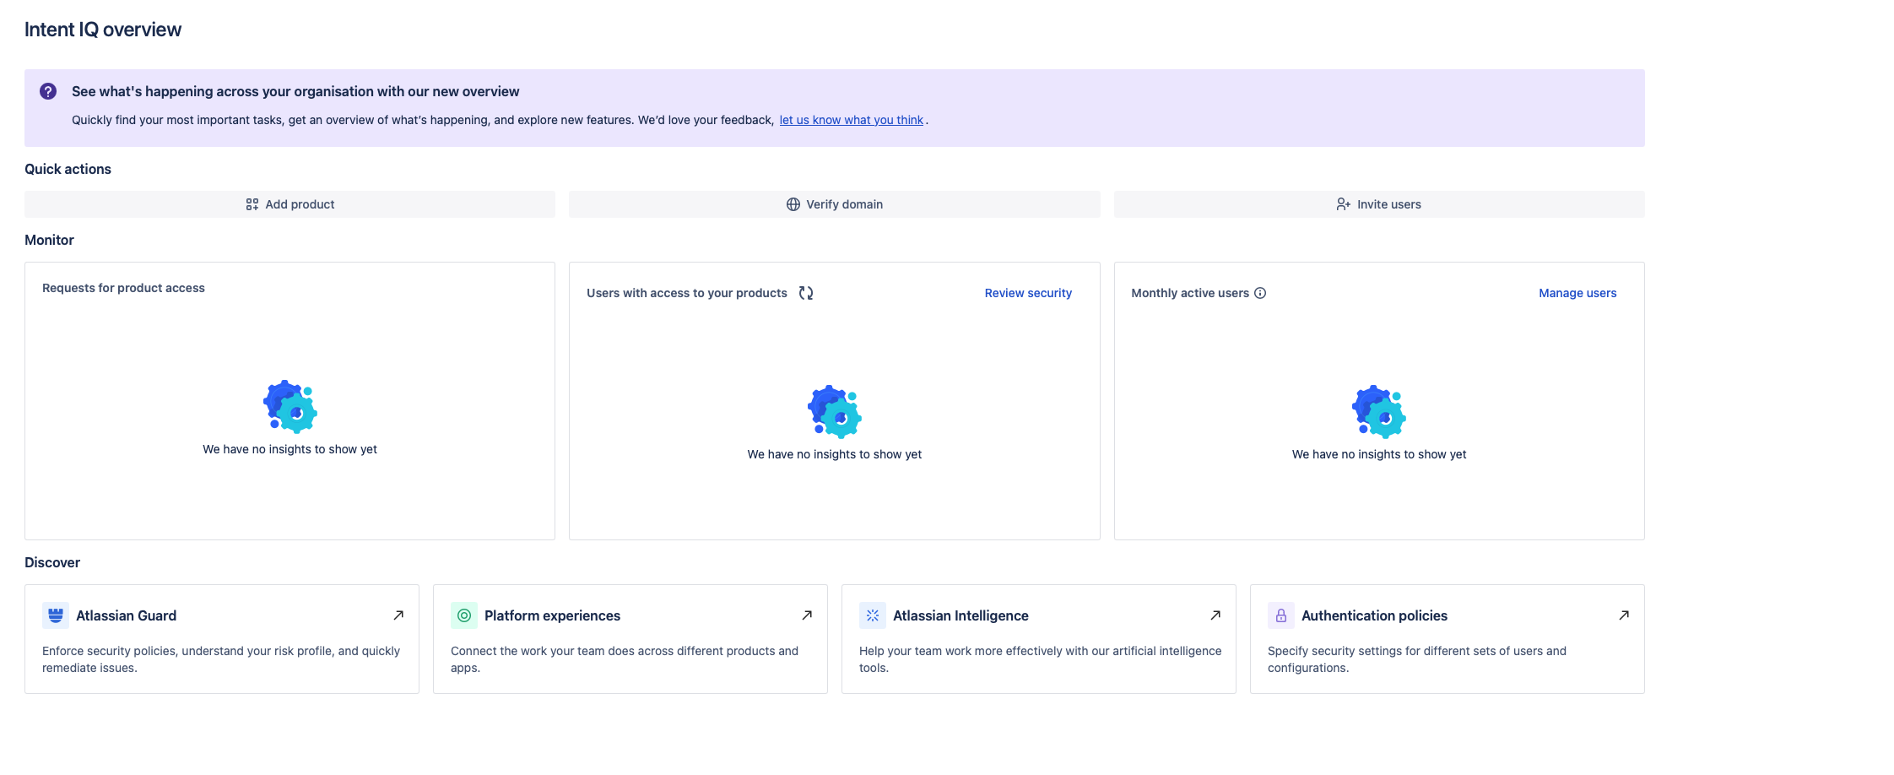Click the 'Monitor' section heading

point(49,240)
